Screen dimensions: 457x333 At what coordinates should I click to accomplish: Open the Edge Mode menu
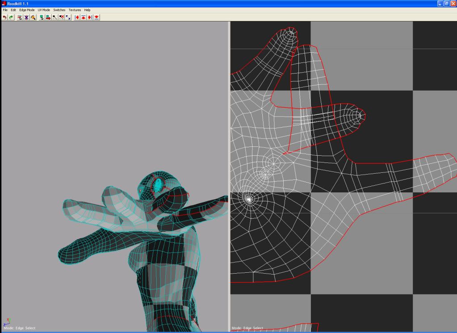click(x=27, y=10)
